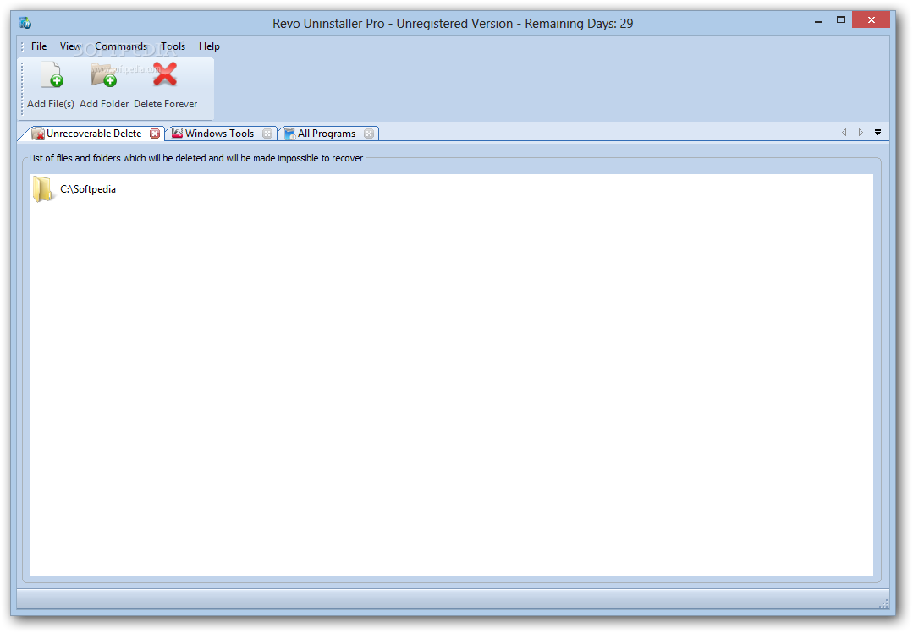Minimize the Revo Uninstaller window
The height and width of the screenshot is (633, 913).
818,20
